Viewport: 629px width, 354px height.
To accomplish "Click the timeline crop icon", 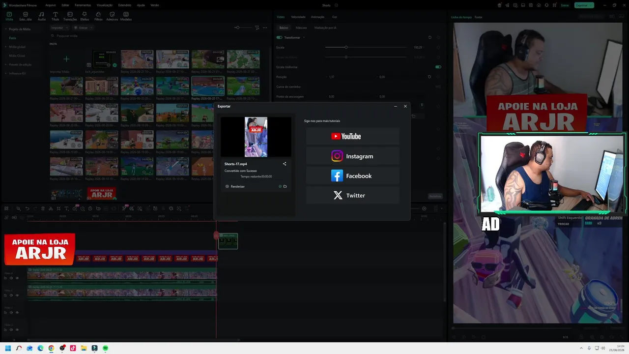I will (x=58, y=208).
